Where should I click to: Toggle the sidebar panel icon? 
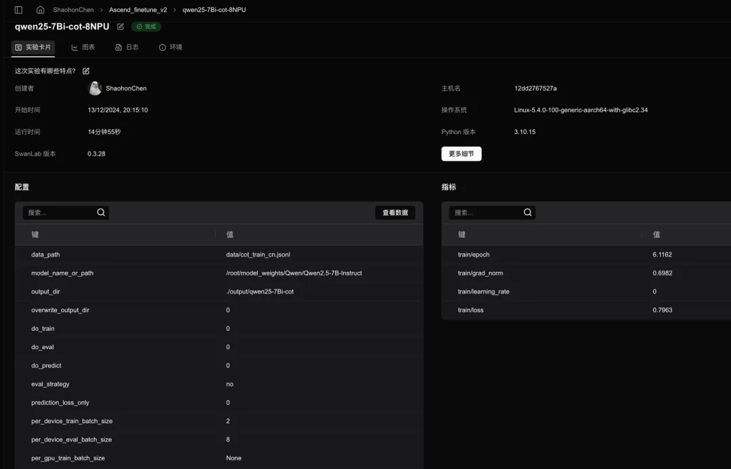click(19, 9)
